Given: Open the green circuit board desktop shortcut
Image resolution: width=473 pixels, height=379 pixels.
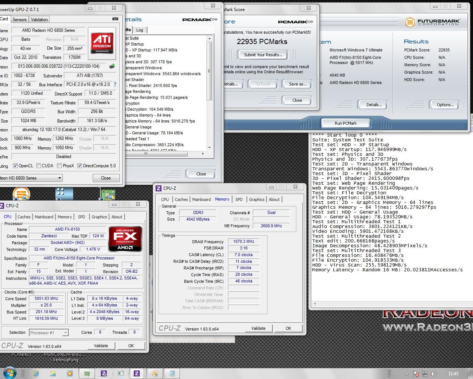Looking at the screenshot, I should (107, 194).
